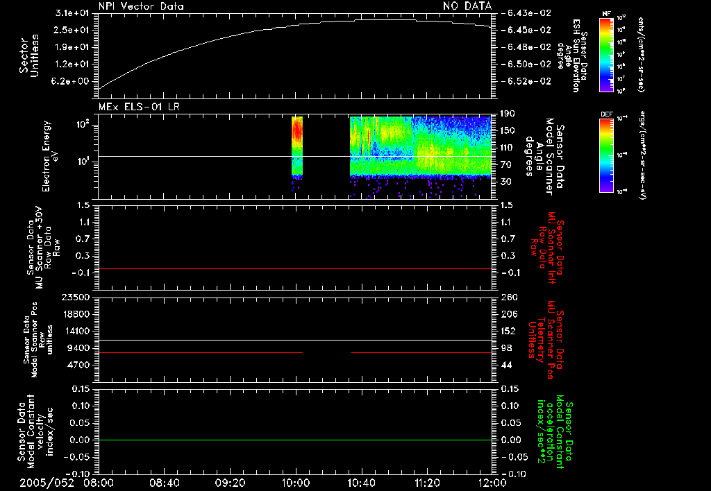Image resolution: width=711 pixels, height=491 pixels.
Task: Click the 'Electron Energy eV' axis title
Action: point(49,156)
